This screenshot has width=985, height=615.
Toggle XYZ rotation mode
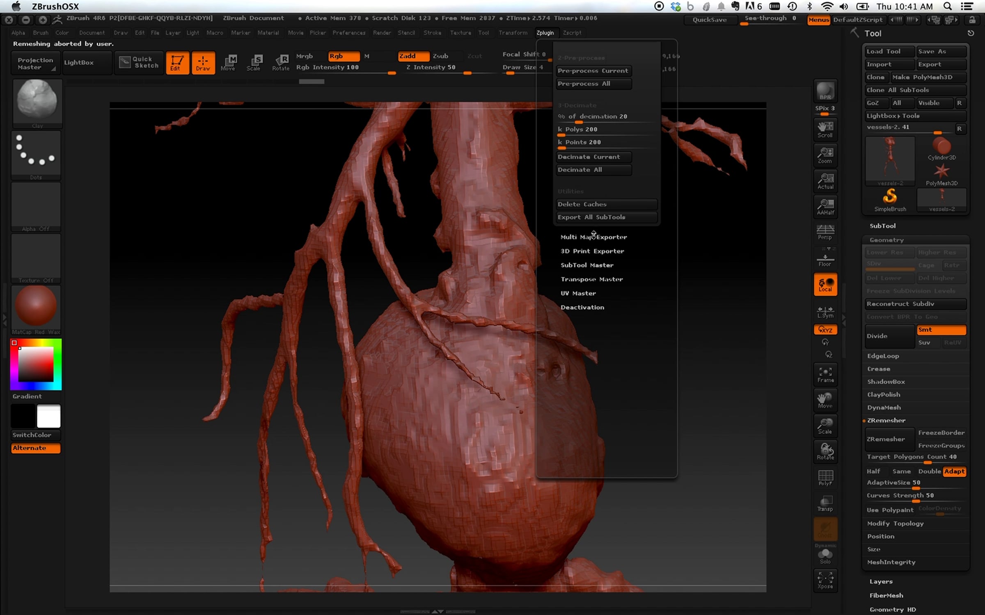click(x=825, y=330)
